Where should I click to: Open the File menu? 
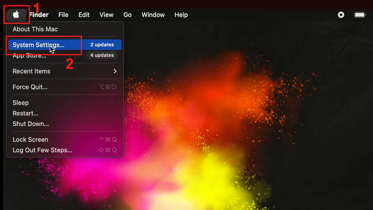point(63,15)
